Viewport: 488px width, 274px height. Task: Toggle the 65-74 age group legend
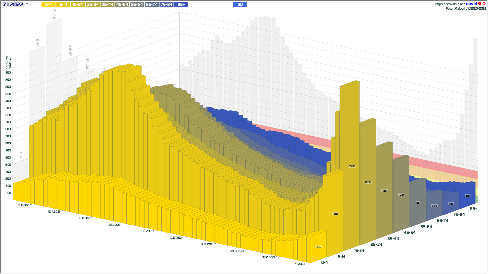(x=152, y=5)
